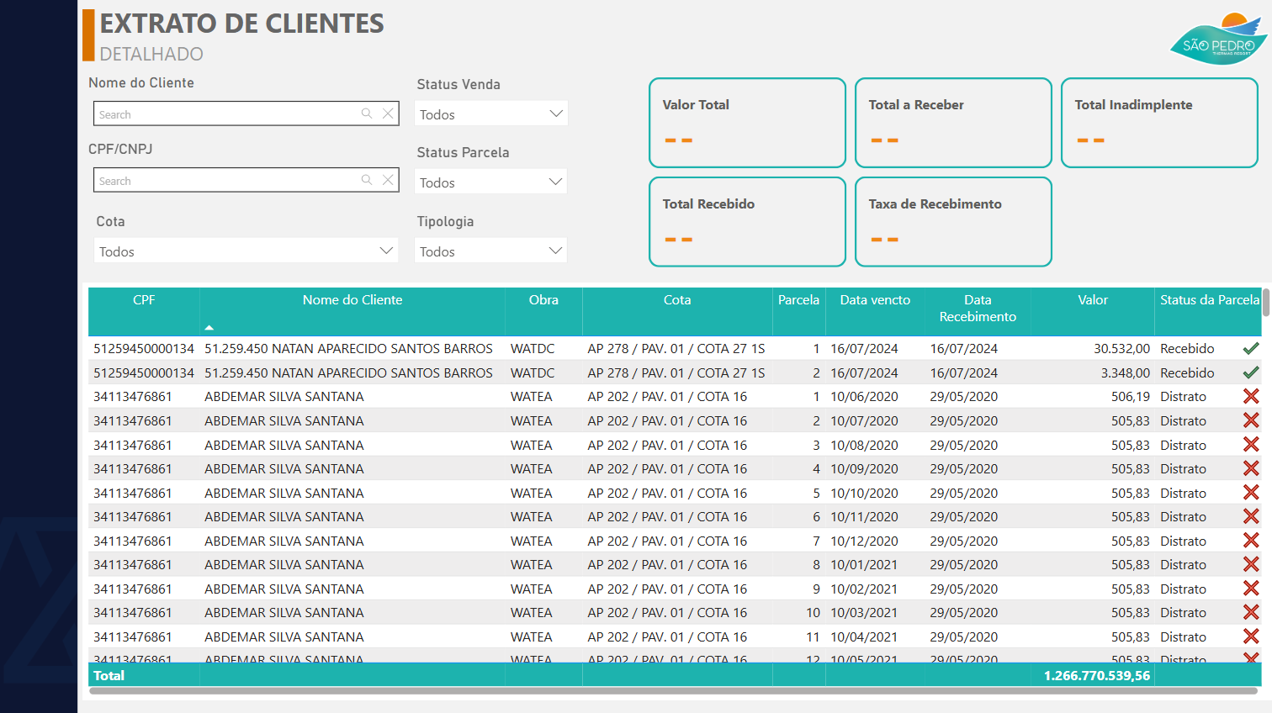Click red X icon on 10/11/2020 row
Screen dimensions: 1272x713
click(x=1251, y=516)
